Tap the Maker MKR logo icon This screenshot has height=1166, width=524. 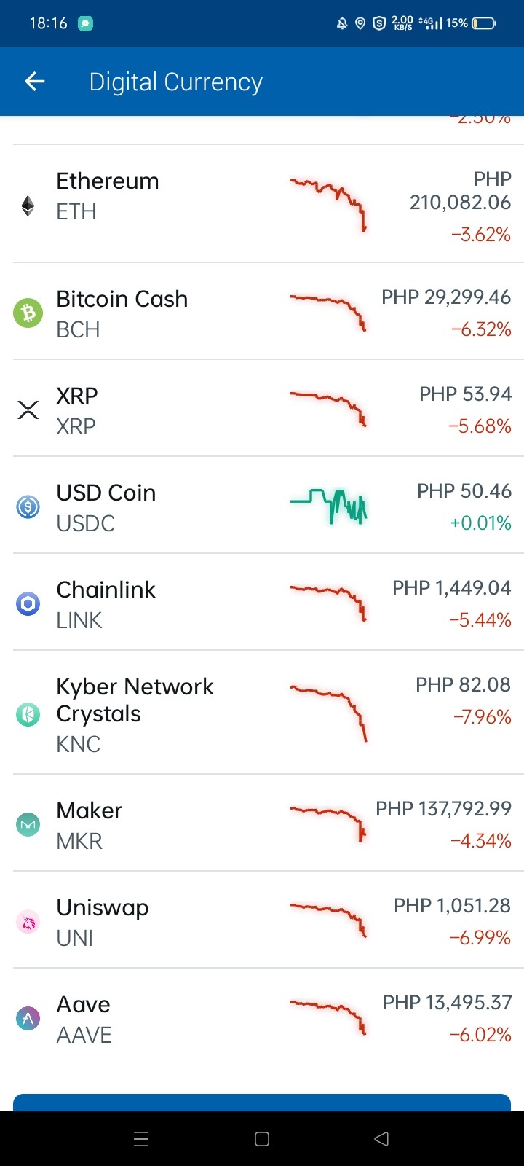[28, 825]
